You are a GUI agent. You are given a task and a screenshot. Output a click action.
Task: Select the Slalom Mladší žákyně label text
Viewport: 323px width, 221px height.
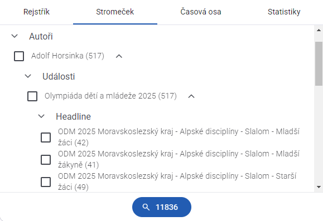[x=179, y=159]
